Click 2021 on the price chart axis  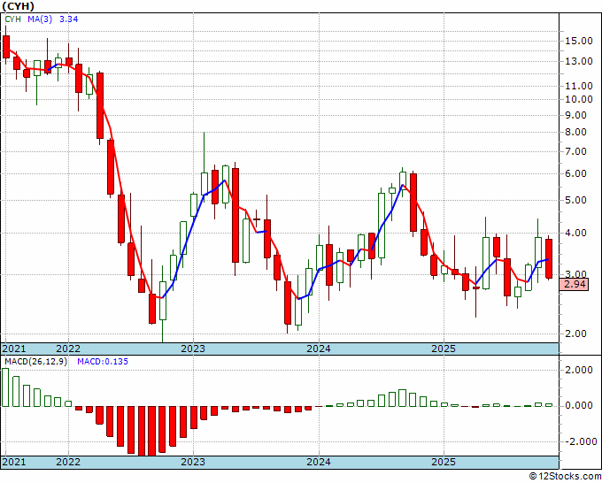[x=14, y=349]
